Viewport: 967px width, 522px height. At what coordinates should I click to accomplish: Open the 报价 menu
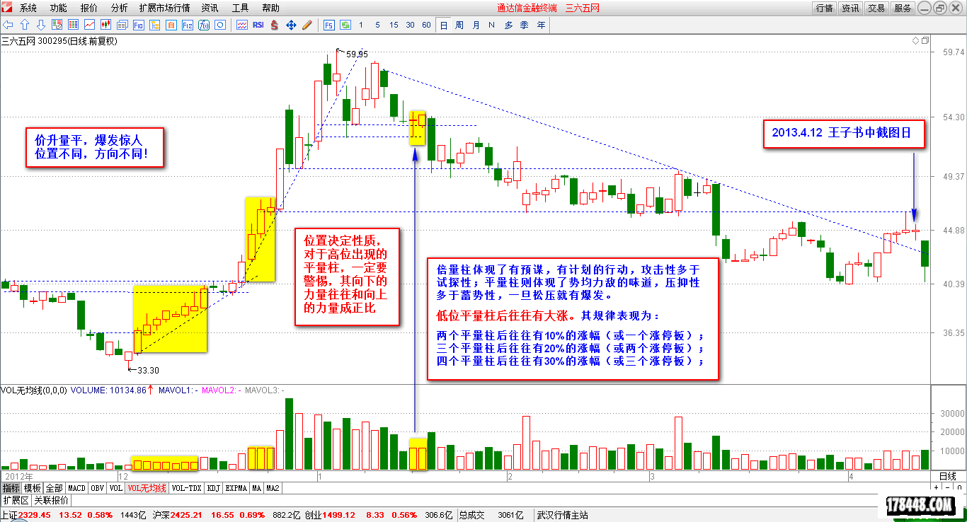(89, 8)
